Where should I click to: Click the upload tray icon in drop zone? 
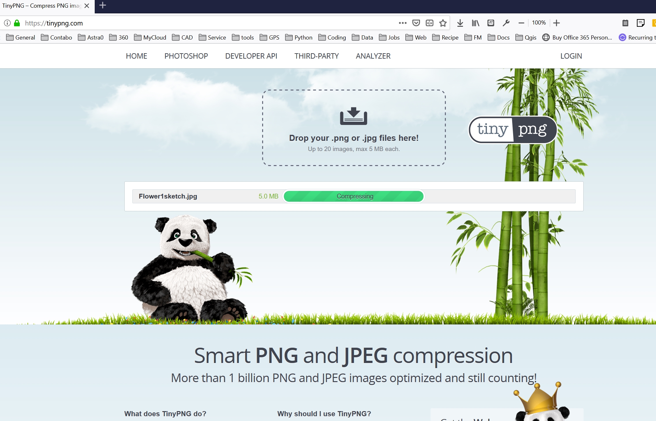353,116
